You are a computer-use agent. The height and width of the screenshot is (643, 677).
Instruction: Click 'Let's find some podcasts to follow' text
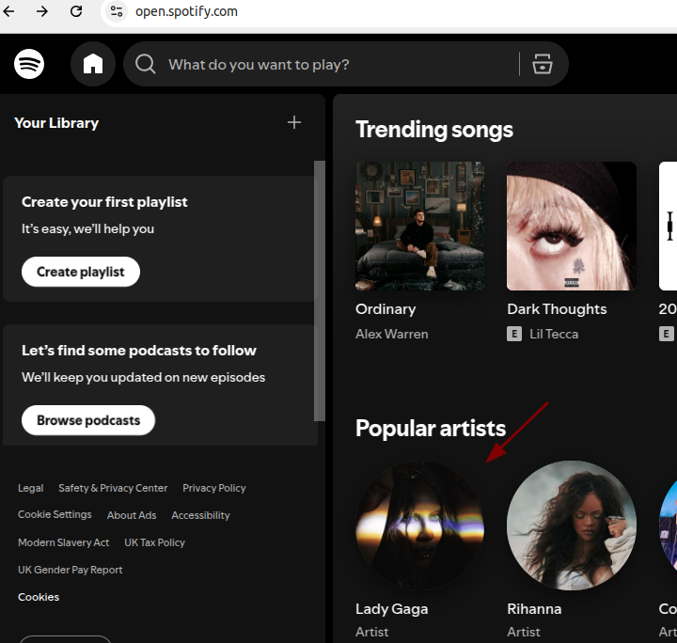[139, 351]
